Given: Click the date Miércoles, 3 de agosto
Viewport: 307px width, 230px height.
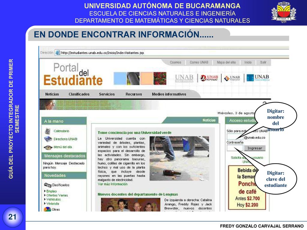Looking at the screenshot, I should 236,113.
